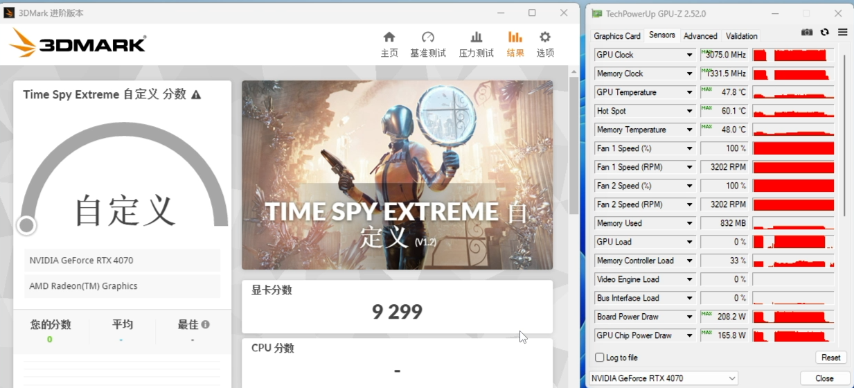Switch to the Graphics Card tab
This screenshot has width=854, height=388.
tap(616, 36)
